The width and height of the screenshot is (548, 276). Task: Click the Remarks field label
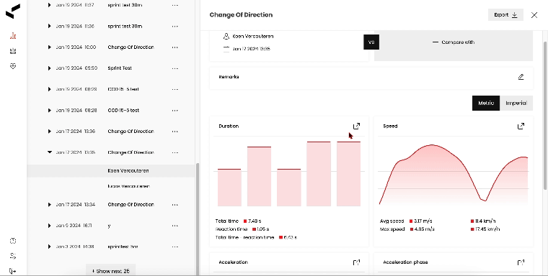click(229, 77)
